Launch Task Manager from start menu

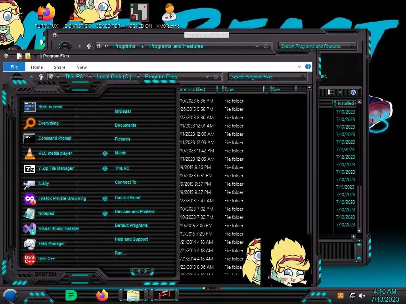point(44,243)
